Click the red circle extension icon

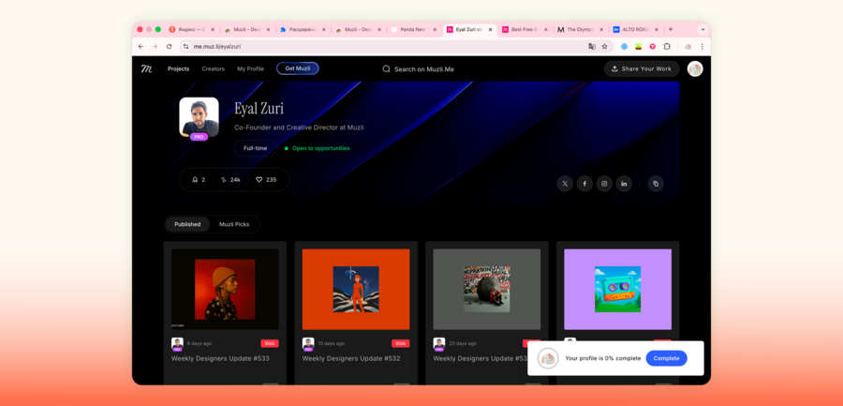[653, 47]
